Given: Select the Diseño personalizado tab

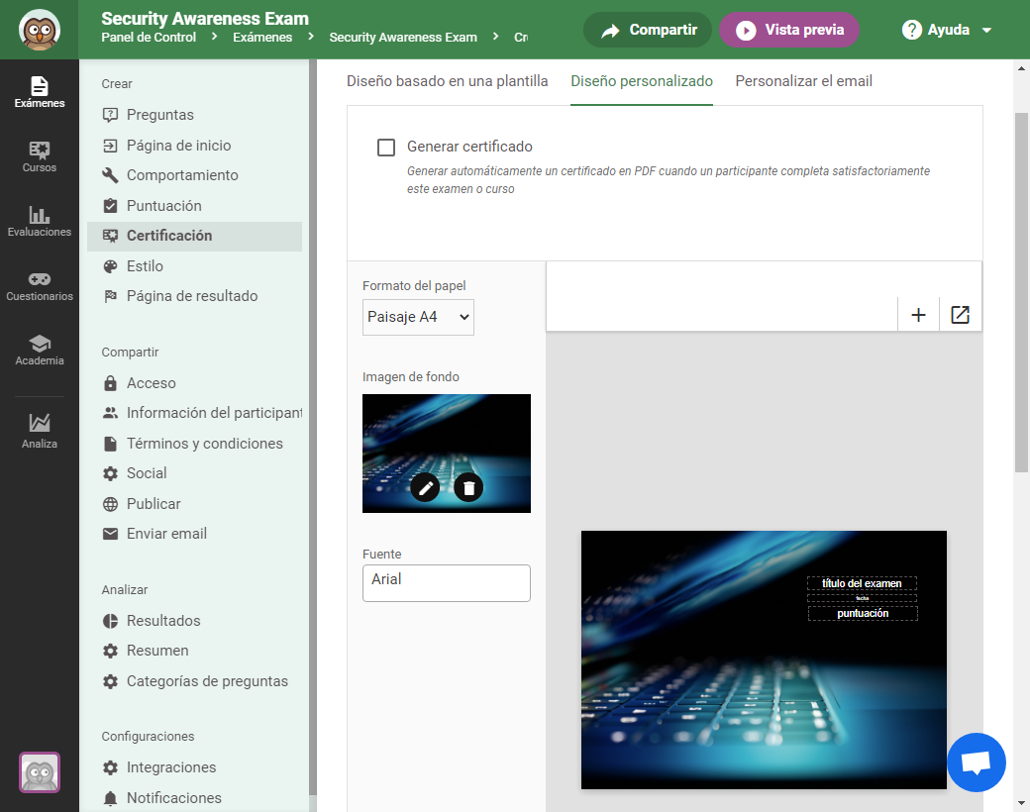Looking at the screenshot, I should [642, 81].
